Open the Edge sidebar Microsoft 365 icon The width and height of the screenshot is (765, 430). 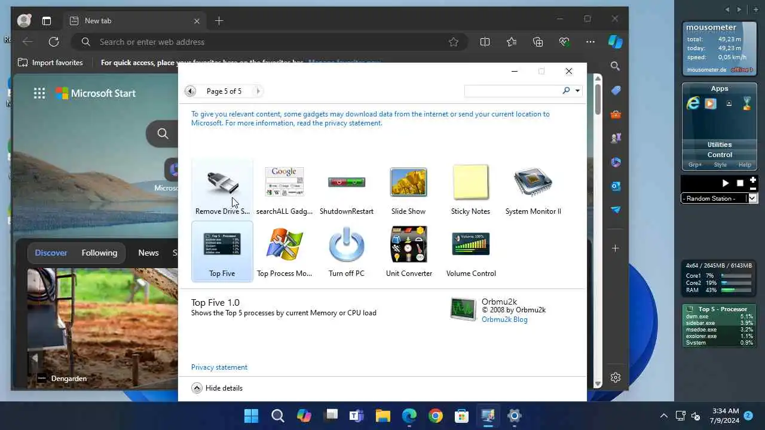[x=616, y=162]
